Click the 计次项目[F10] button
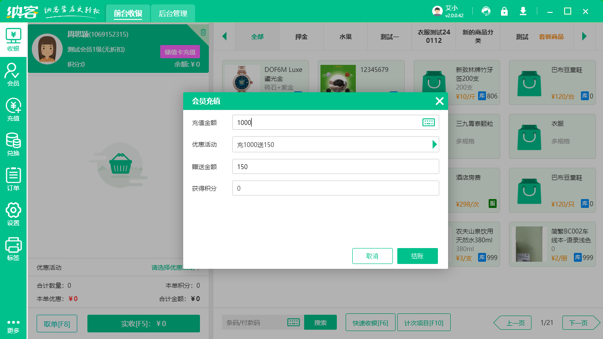 click(x=424, y=323)
